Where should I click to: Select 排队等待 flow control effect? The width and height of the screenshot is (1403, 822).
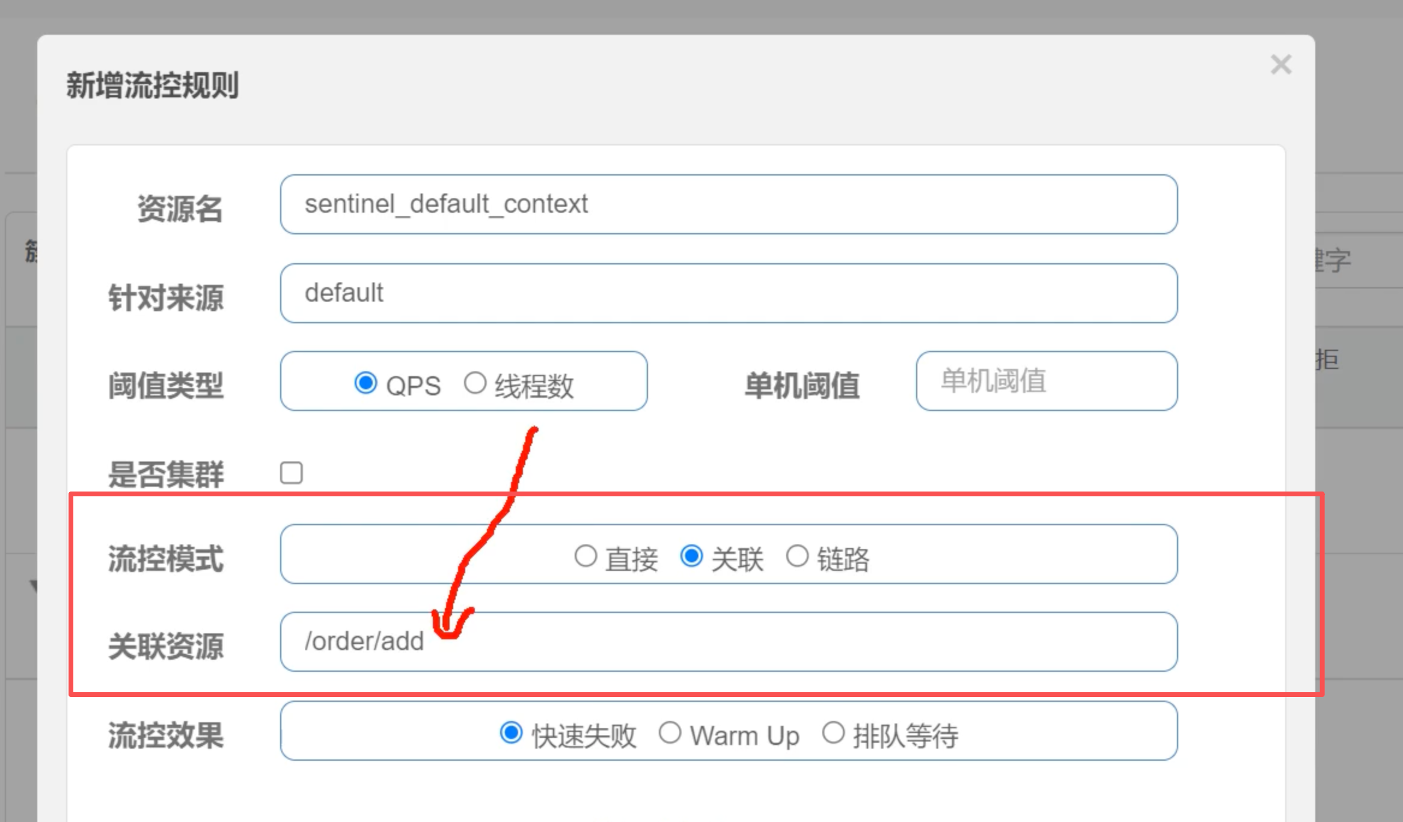coord(833,732)
